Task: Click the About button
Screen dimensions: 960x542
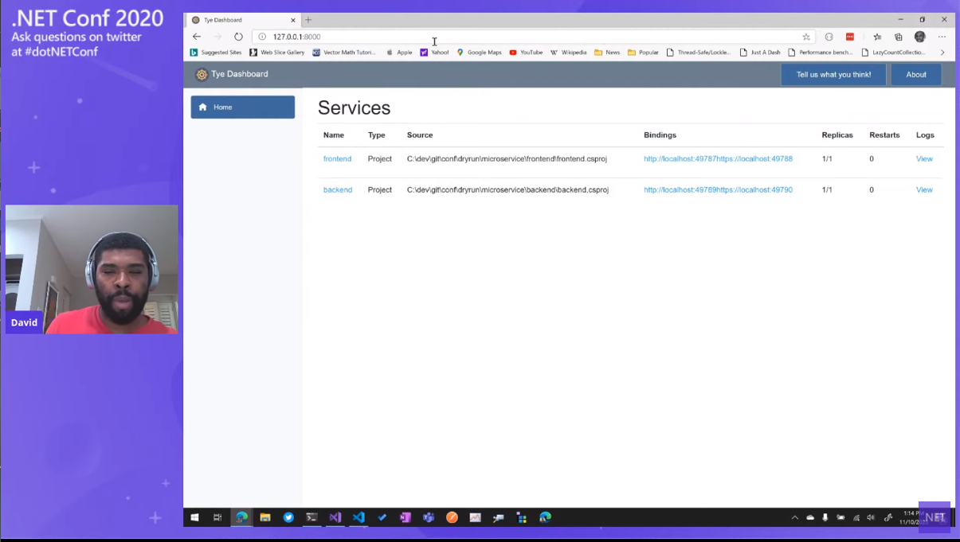Action: pos(916,75)
